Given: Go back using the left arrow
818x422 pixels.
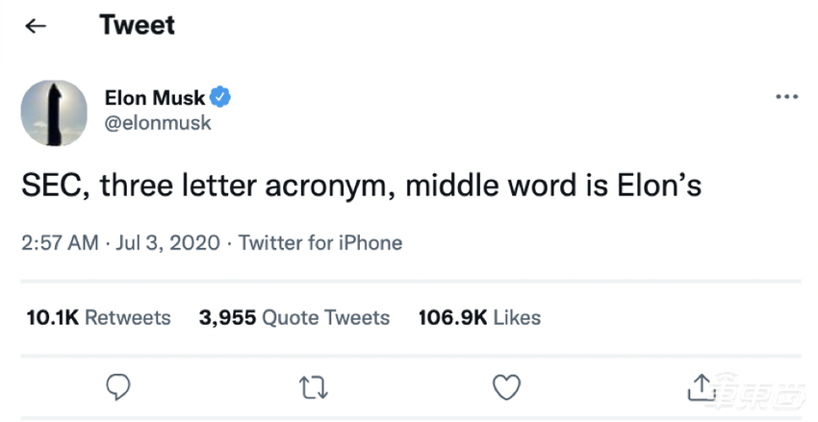Looking at the screenshot, I should [37, 26].
